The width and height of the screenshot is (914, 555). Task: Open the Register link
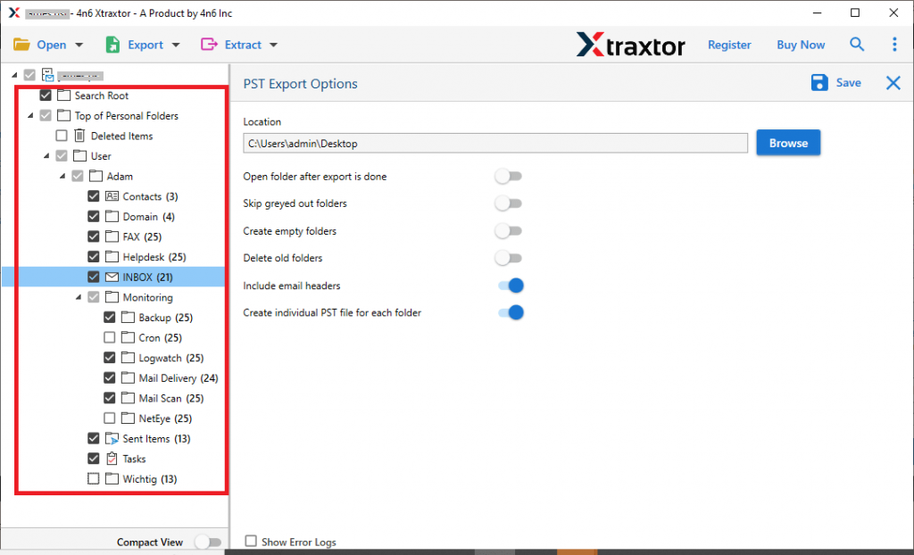click(x=729, y=44)
